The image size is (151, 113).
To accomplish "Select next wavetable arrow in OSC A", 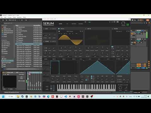I will pos(82,31).
